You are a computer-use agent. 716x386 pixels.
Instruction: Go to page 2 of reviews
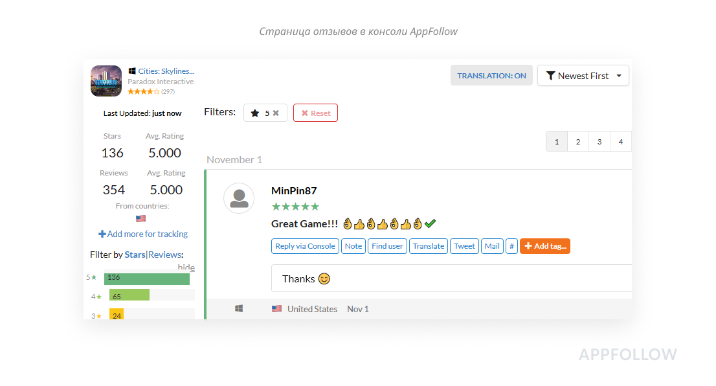pos(578,142)
